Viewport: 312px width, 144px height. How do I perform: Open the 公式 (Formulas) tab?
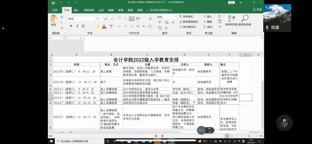click(x=101, y=10)
